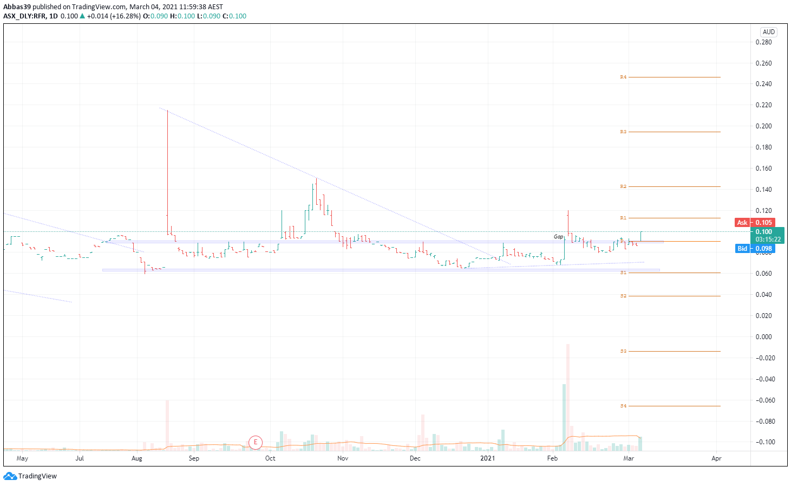Click the 0.040 price axis value
The width and height of the screenshot is (791, 486).
764,295
